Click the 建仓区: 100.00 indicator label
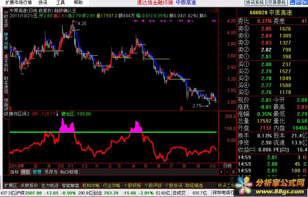This screenshot has width=308, height=197. pyautogui.click(x=76, y=114)
